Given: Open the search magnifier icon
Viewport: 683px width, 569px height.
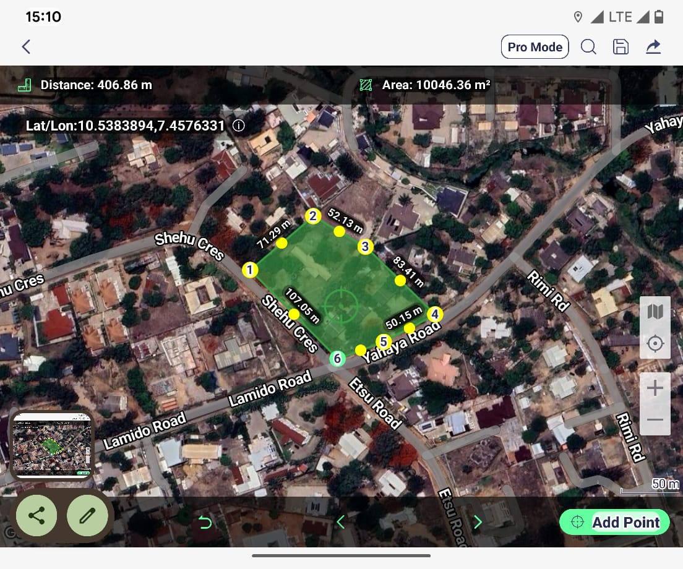Looking at the screenshot, I should point(588,47).
